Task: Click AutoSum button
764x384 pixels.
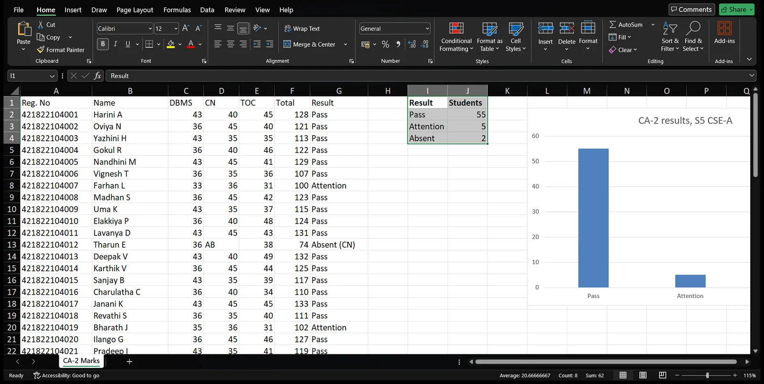Action: tap(626, 25)
